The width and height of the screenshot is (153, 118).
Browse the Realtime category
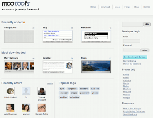(127, 89)
